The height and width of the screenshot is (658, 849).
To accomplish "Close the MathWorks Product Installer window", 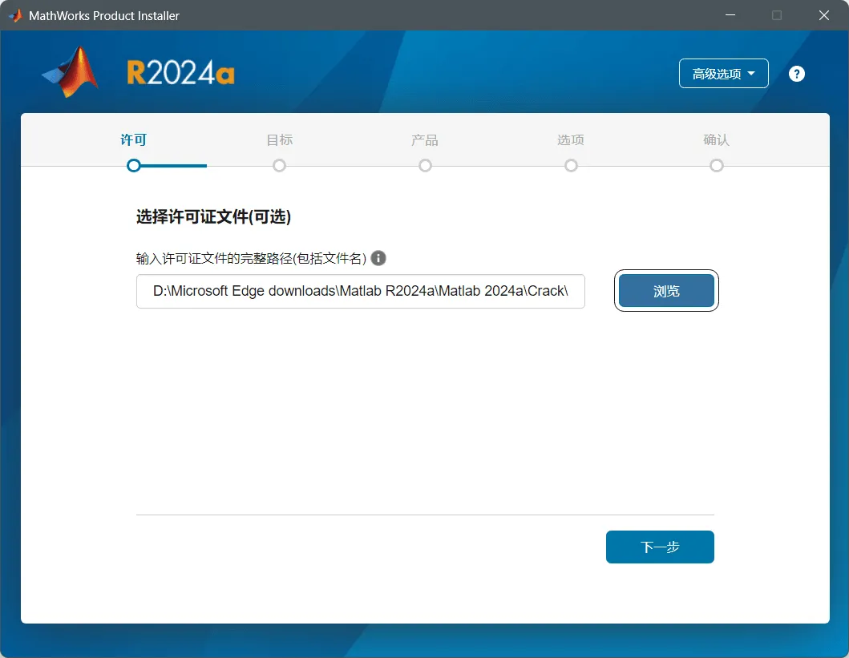I will 823,15.
